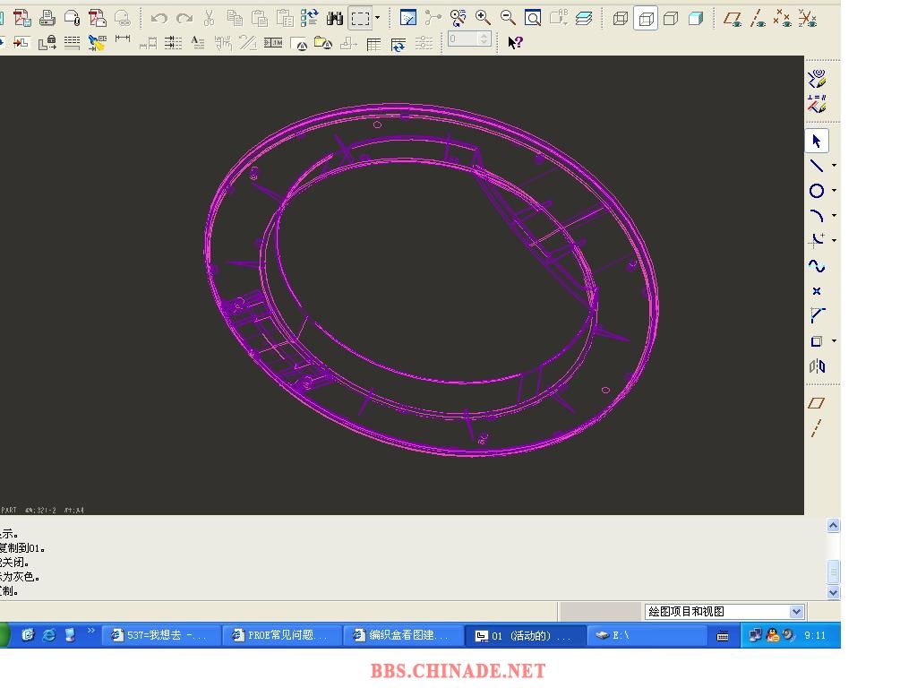The image size is (917, 688).
Task: Select the Arc sketch tool
Action: tap(817, 216)
